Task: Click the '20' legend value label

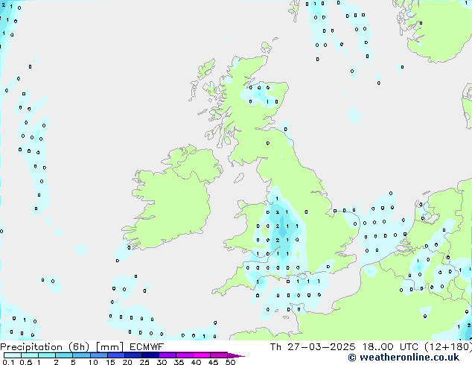Action: pyautogui.click(x=127, y=362)
